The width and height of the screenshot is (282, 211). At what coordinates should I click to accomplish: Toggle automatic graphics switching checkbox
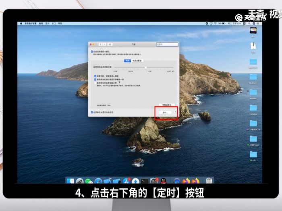(x=92, y=51)
